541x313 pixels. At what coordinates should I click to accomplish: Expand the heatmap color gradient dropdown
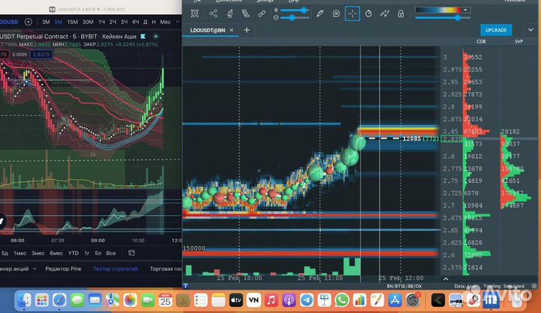[x=467, y=11]
